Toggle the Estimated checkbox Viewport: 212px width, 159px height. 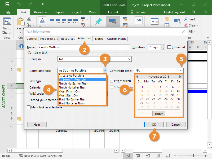pyautogui.click(x=169, y=47)
